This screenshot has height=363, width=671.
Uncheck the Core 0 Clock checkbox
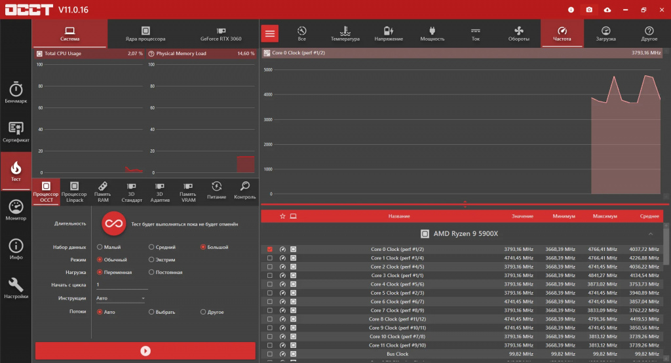(269, 249)
